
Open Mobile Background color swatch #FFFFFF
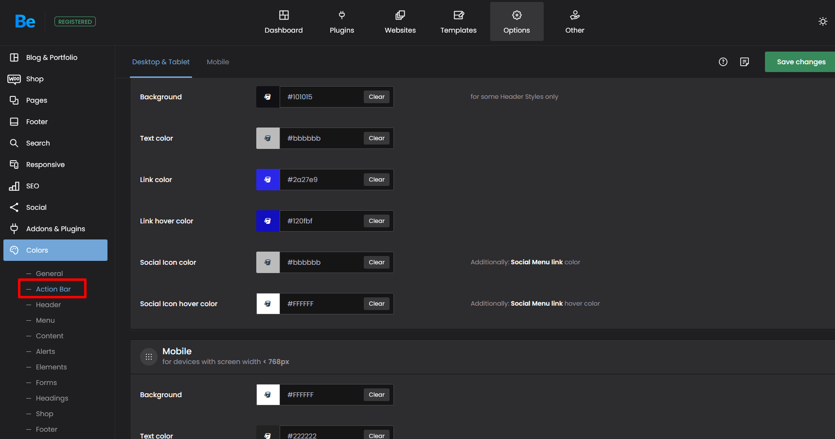pyautogui.click(x=268, y=395)
